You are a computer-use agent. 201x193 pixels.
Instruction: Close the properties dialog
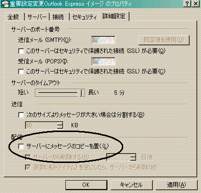pos(195,4)
